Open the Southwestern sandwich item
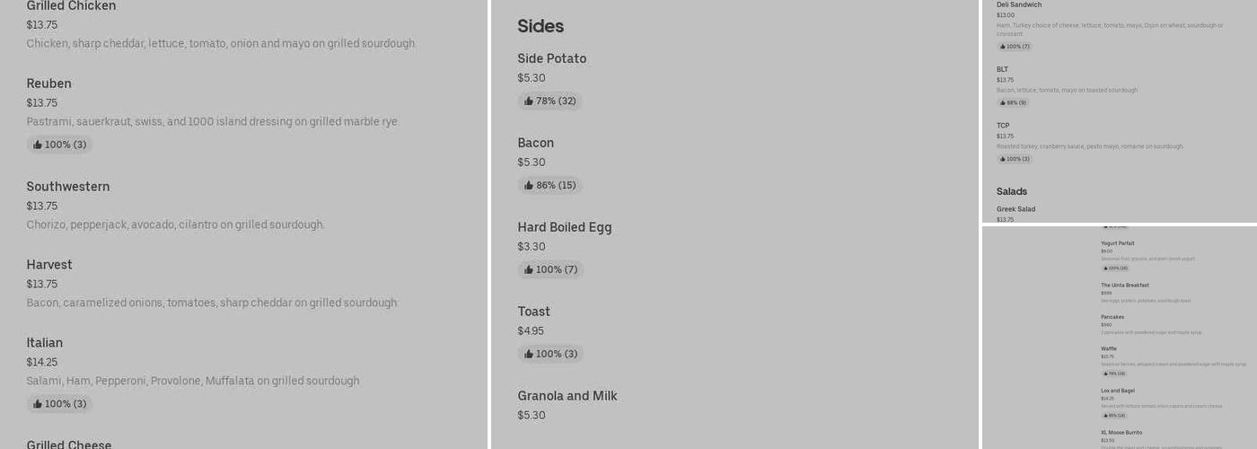 pyautogui.click(x=68, y=187)
